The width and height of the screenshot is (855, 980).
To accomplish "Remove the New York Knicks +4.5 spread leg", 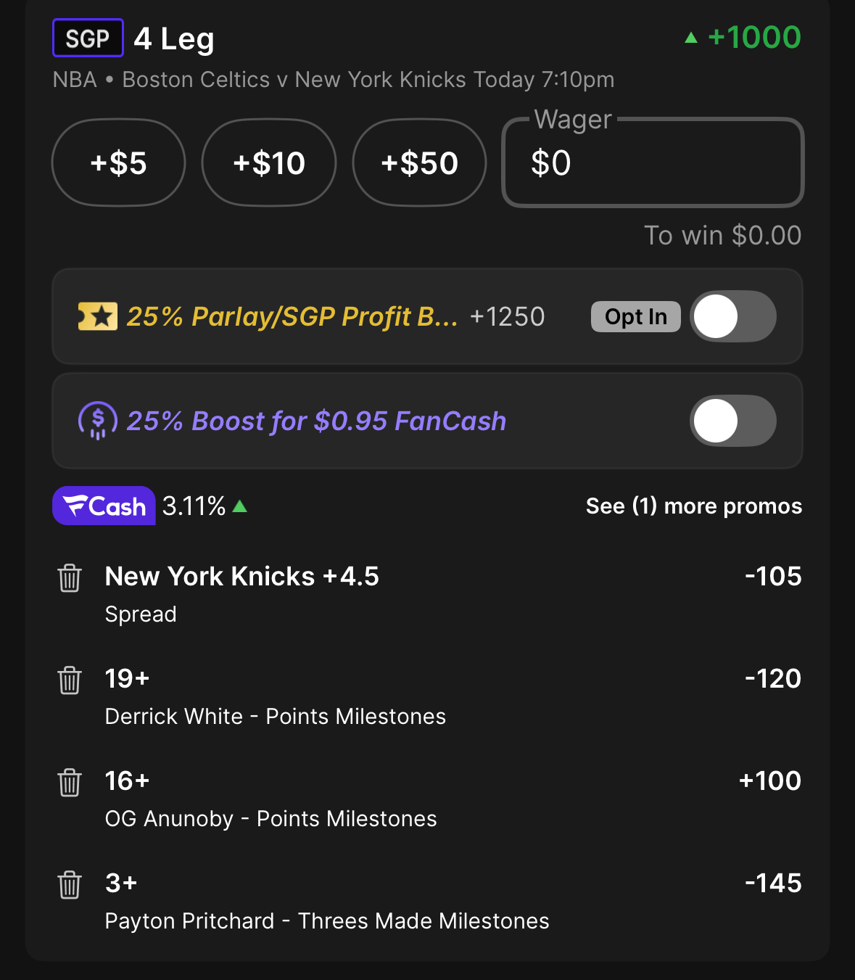I will [x=70, y=578].
